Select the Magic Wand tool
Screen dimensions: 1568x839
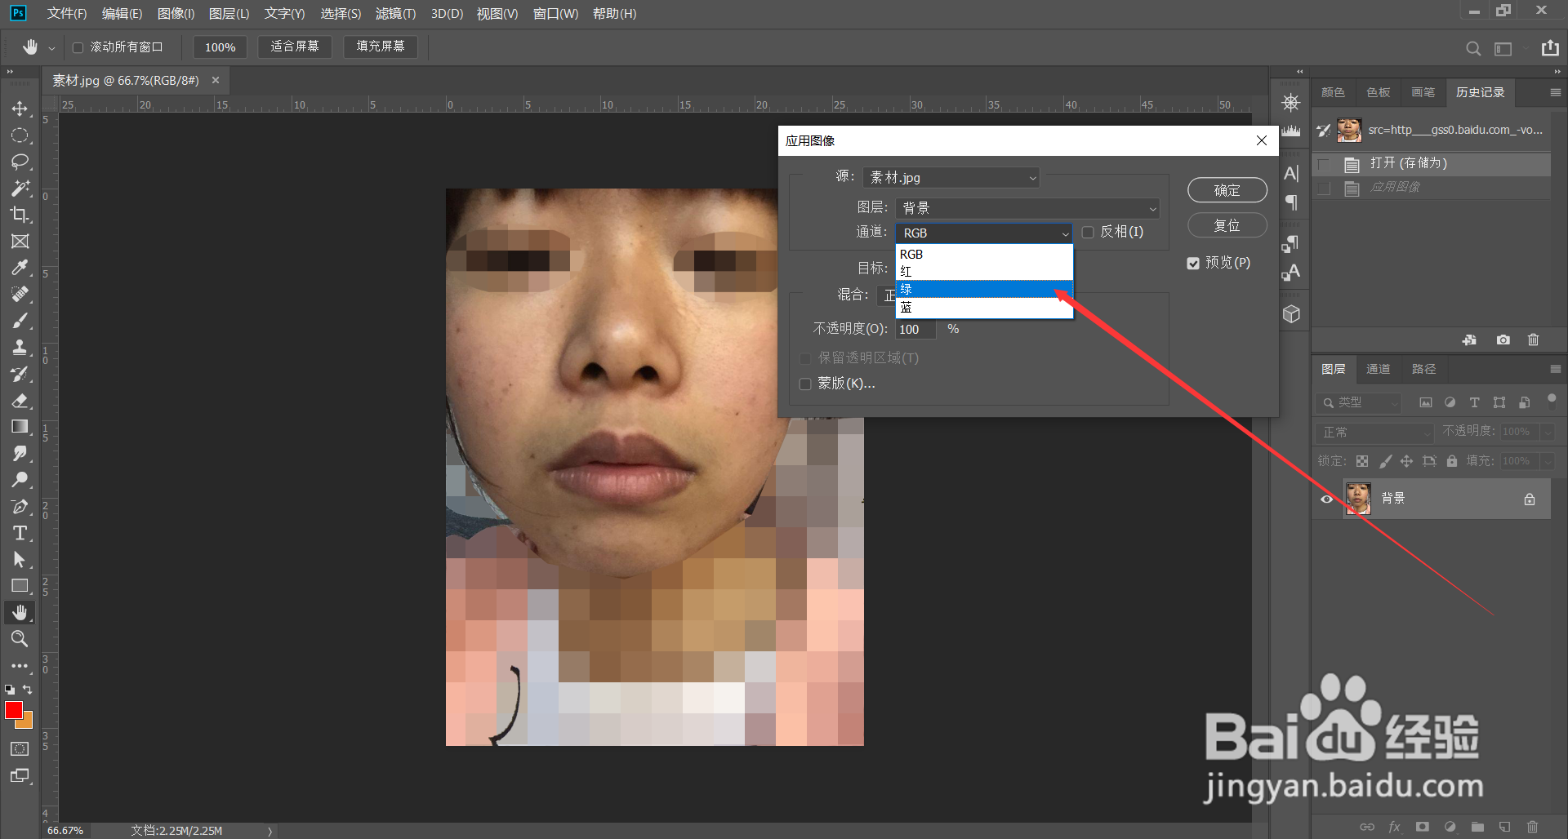point(20,189)
